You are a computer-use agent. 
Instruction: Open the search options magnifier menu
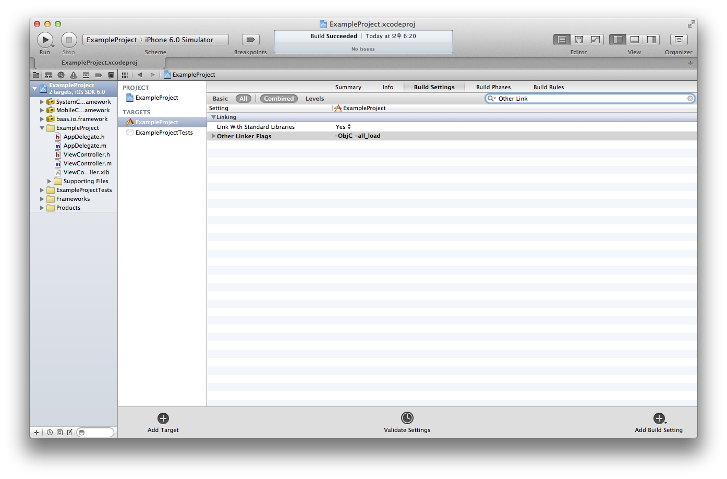coord(491,99)
